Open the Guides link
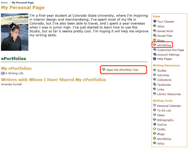188x148 pixels. pos(162,71)
